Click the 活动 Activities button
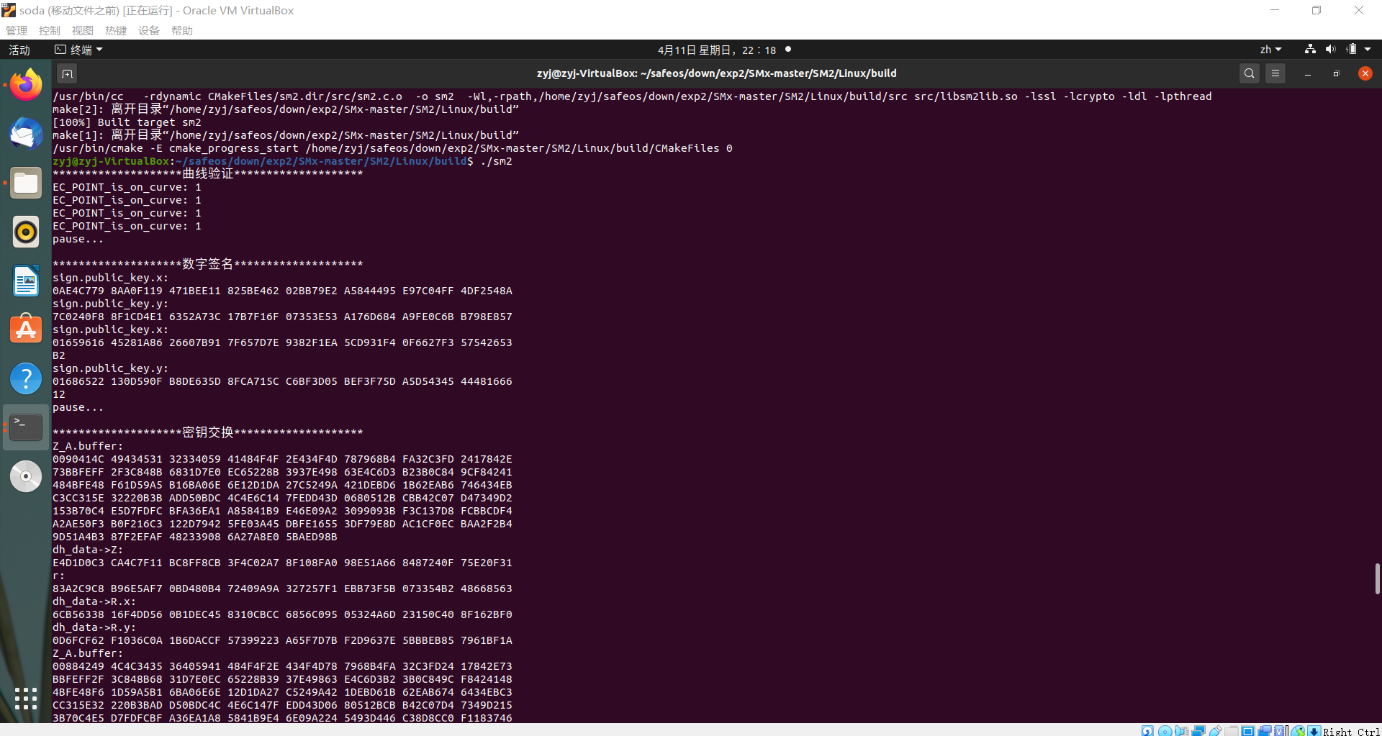 [19, 50]
